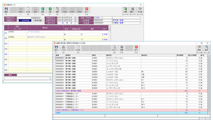Click the transfer instruction number input field

pyautogui.click(x=24, y=18)
